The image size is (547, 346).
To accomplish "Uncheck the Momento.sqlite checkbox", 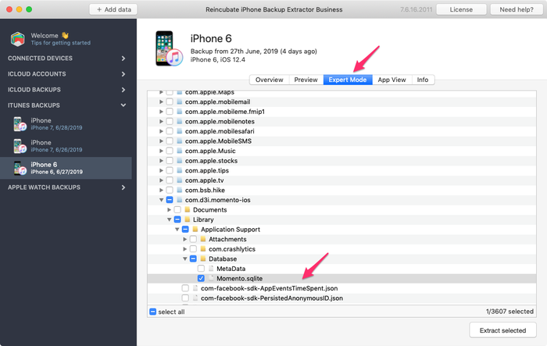I will click(201, 278).
